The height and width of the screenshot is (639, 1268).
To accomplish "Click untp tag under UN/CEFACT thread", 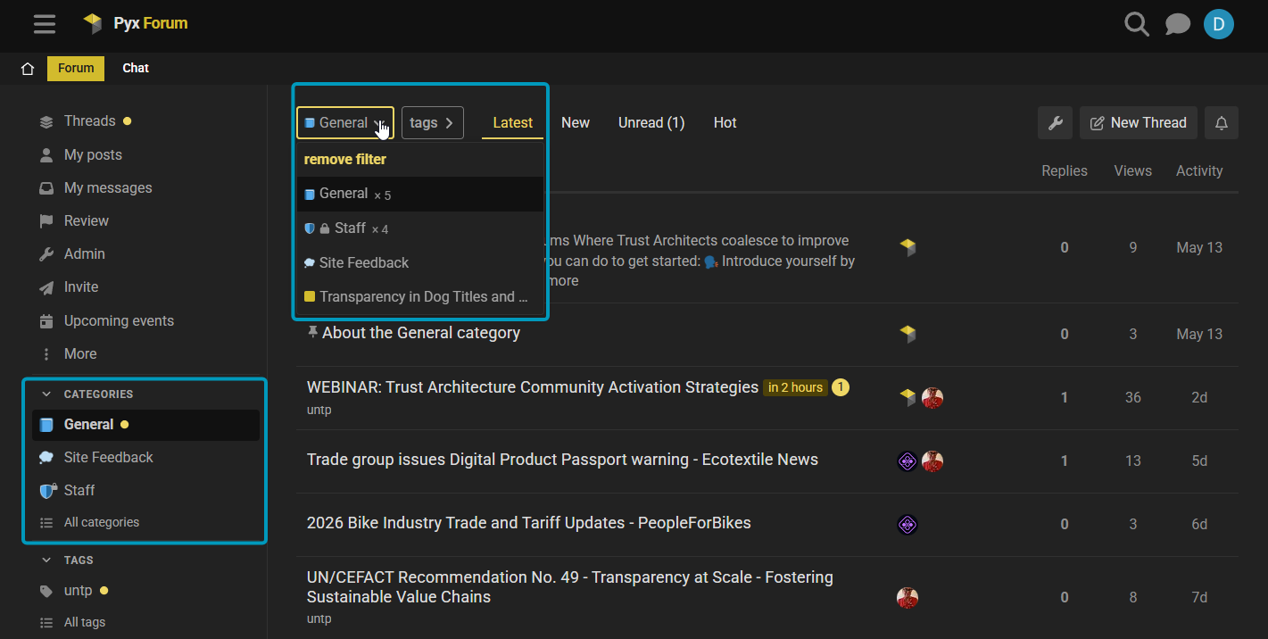I will click(x=319, y=618).
